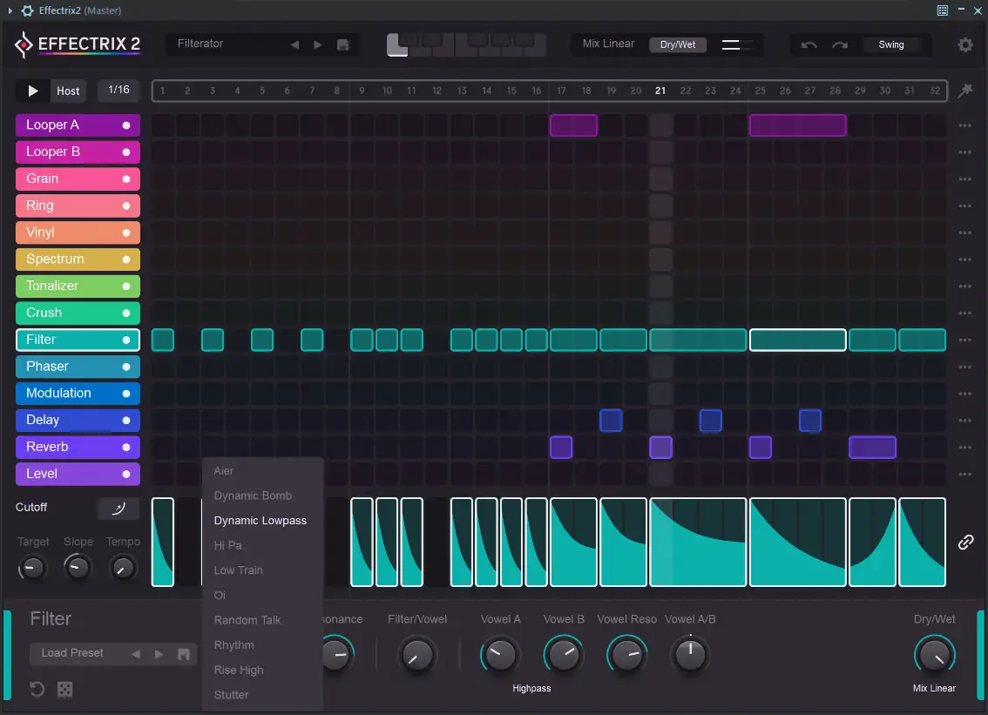Toggle the Vinyl enable dot
988x715 pixels.
[x=126, y=233]
